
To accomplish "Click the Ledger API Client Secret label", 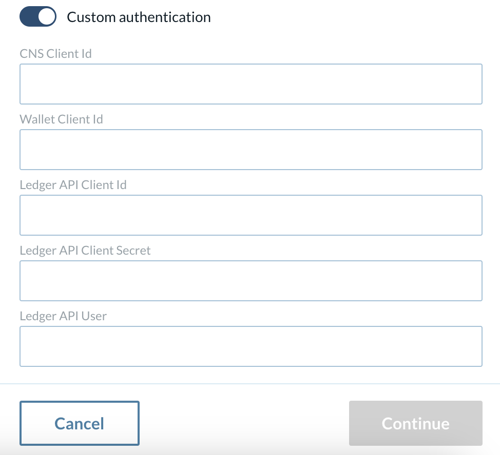I will point(85,250).
